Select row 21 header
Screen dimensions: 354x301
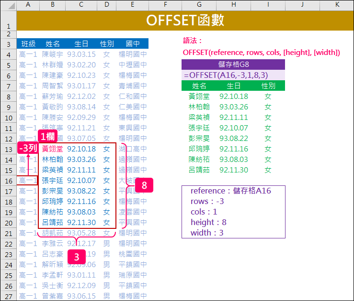point(9,233)
